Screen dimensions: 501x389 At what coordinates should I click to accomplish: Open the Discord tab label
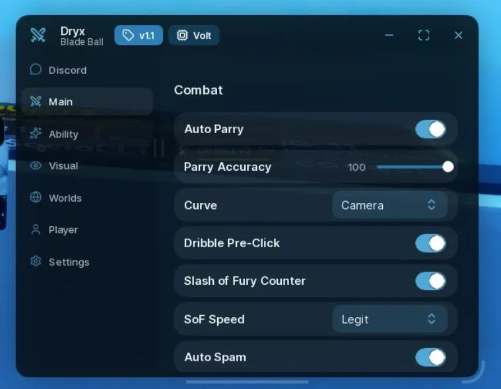(x=67, y=70)
